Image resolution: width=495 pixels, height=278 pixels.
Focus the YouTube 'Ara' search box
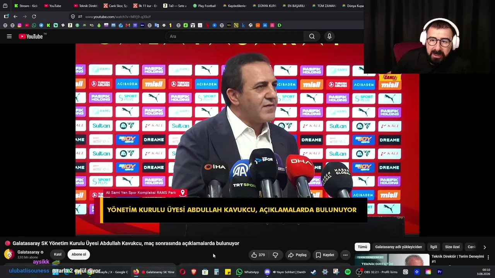click(234, 36)
